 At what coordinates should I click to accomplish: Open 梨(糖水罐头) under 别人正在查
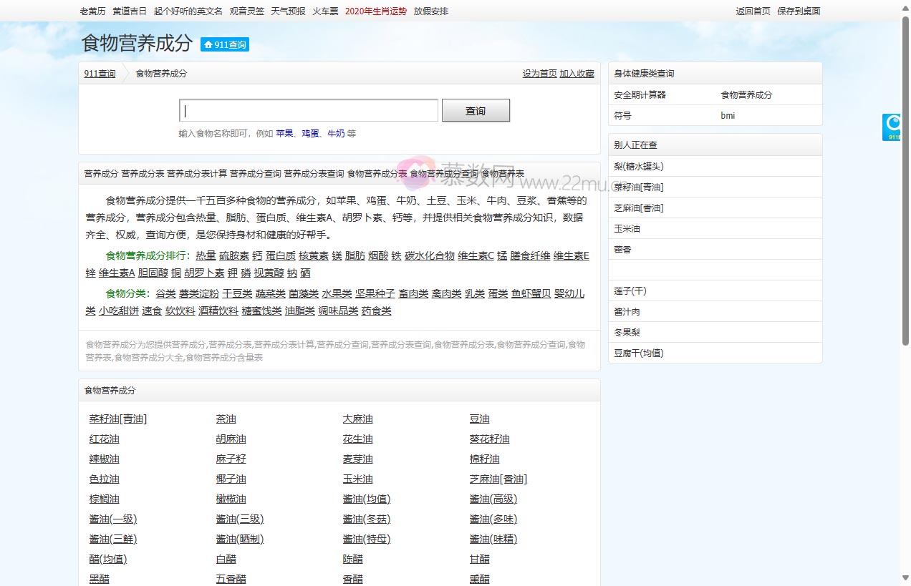[640, 165]
